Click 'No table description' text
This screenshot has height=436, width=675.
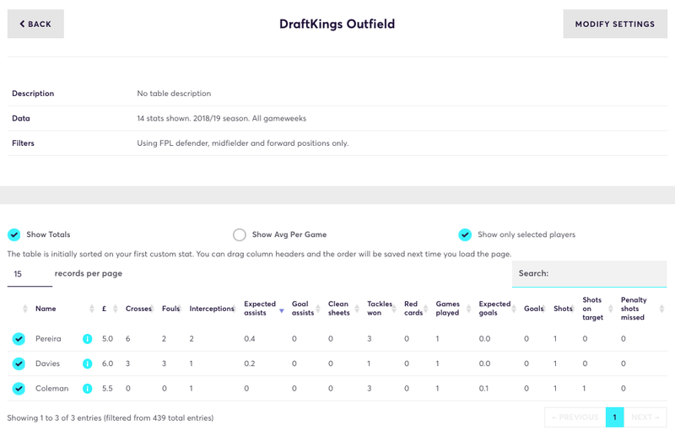tap(174, 94)
